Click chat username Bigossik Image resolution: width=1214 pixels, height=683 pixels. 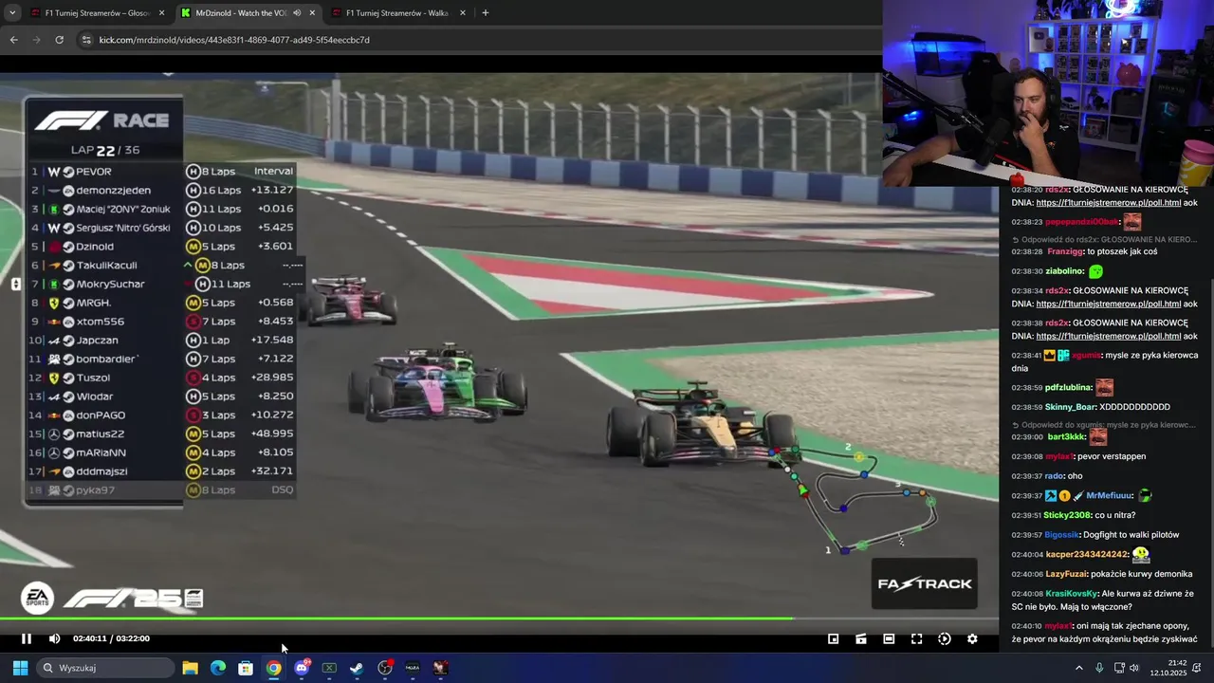pos(1062,535)
